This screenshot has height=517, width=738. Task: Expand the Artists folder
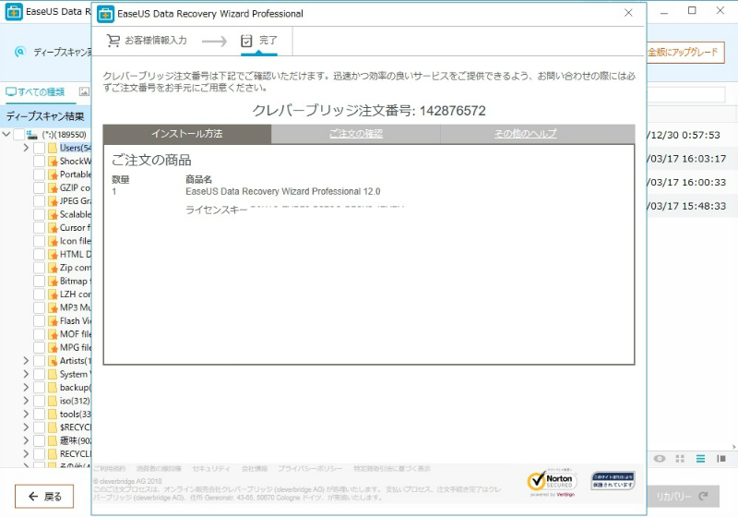(x=26, y=361)
